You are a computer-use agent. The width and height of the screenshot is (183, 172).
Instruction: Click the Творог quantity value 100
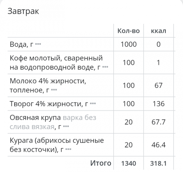click(x=129, y=104)
